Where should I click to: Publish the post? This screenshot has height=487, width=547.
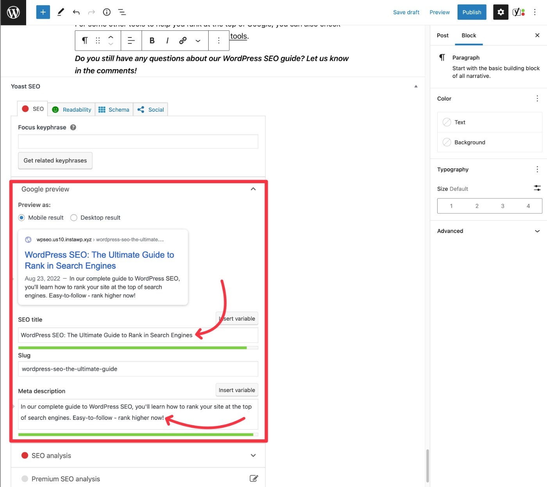coord(472,12)
